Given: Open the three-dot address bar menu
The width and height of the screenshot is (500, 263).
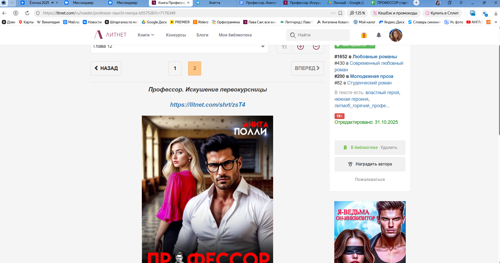Looking at the screenshot, I should (x=333, y=13).
